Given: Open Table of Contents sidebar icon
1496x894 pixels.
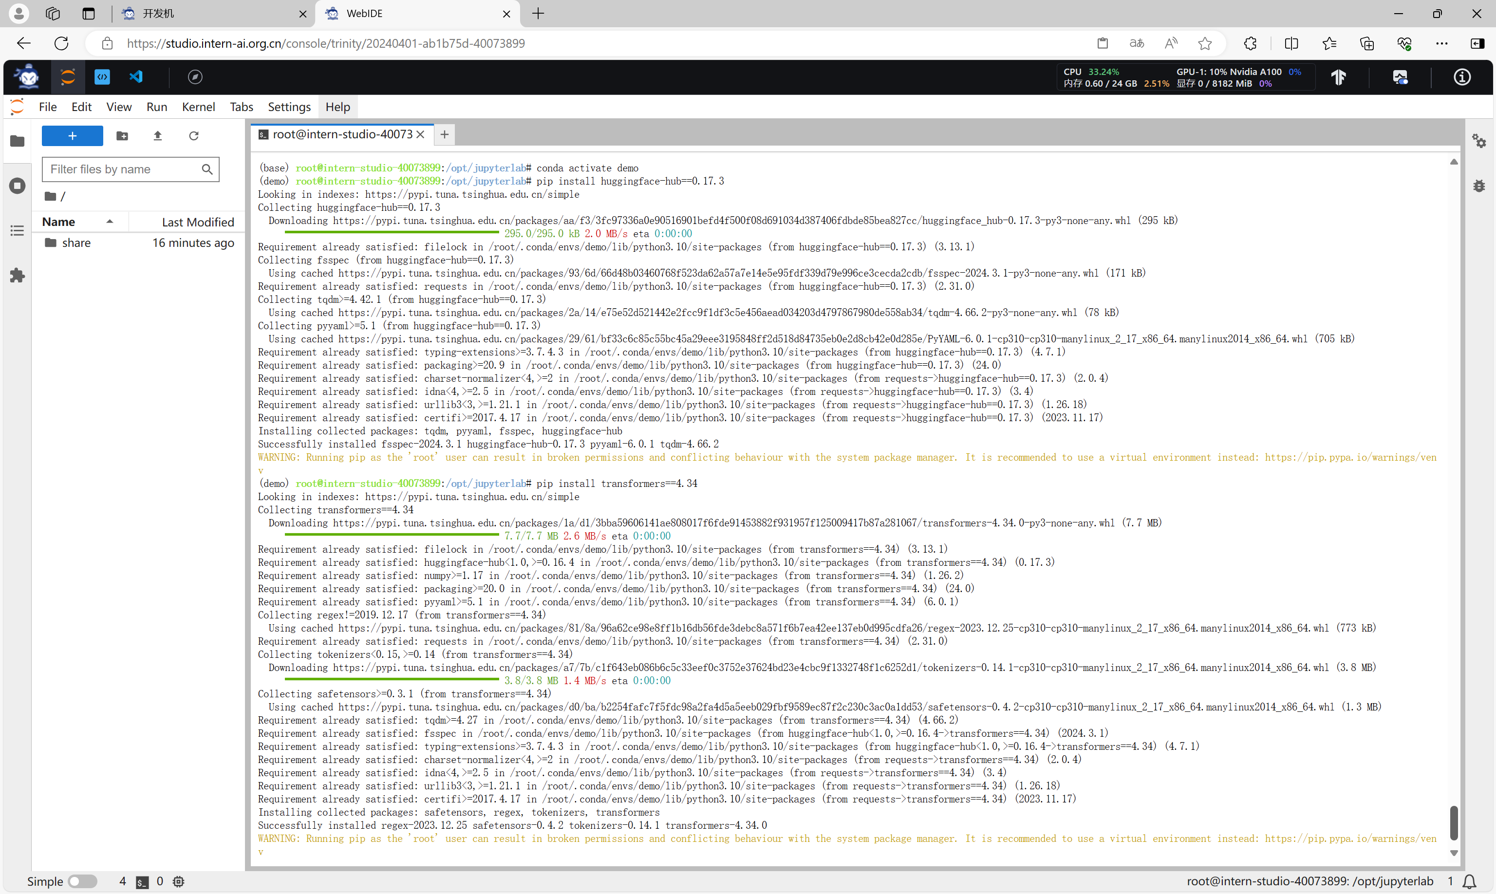Looking at the screenshot, I should (18, 231).
